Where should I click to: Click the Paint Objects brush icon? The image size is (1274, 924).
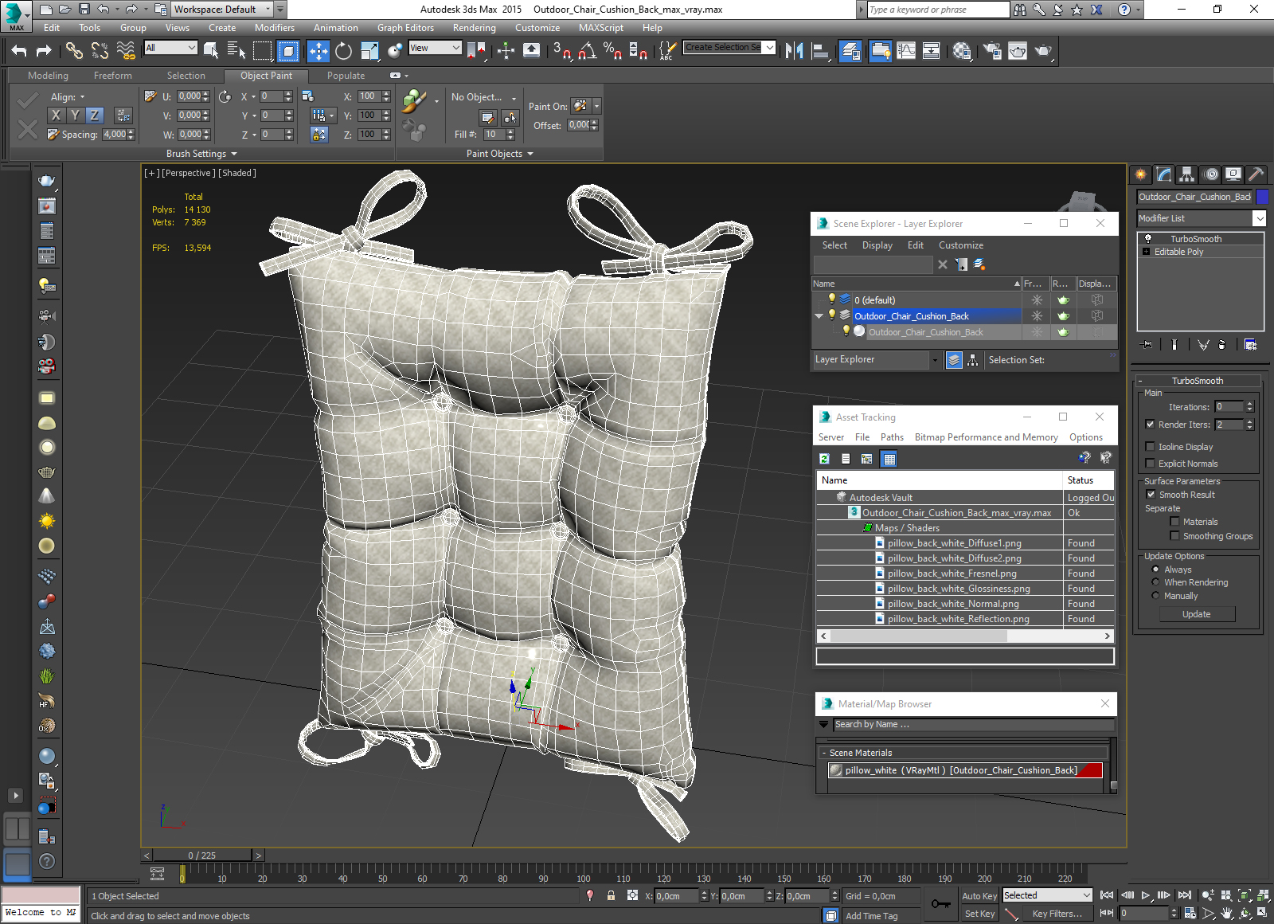(x=414, y=101)
